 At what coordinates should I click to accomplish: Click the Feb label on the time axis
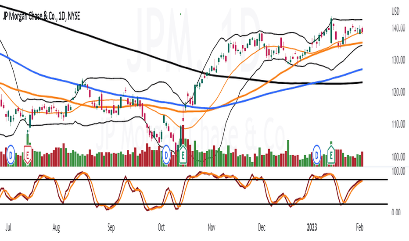(359, 227)
